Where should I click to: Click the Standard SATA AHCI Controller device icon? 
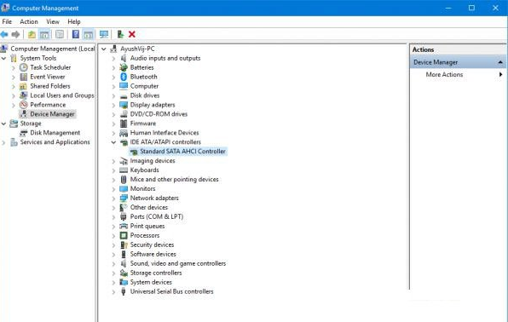point(134,152)
